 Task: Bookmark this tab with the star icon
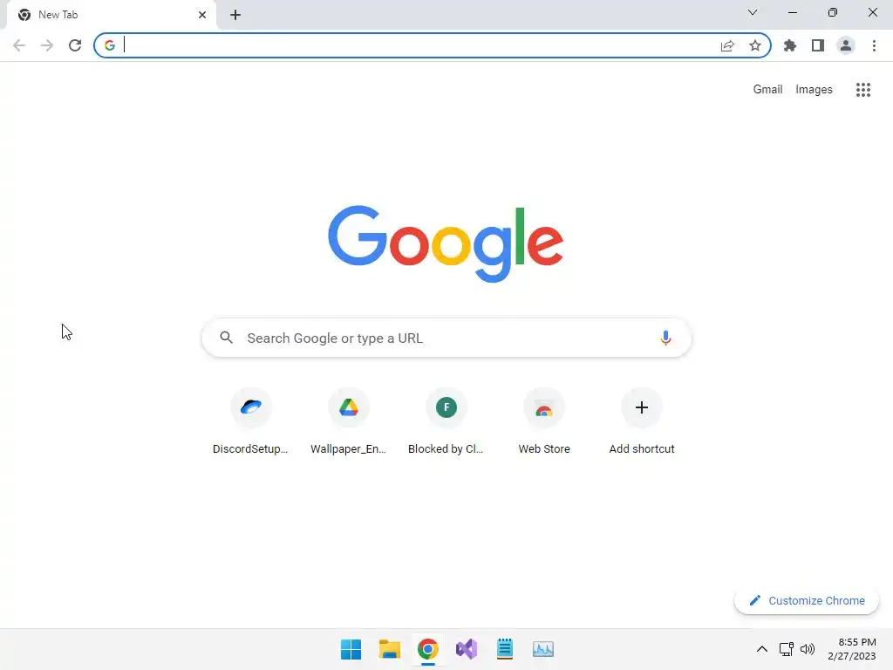pyautogui.click(x=755, y=45)
